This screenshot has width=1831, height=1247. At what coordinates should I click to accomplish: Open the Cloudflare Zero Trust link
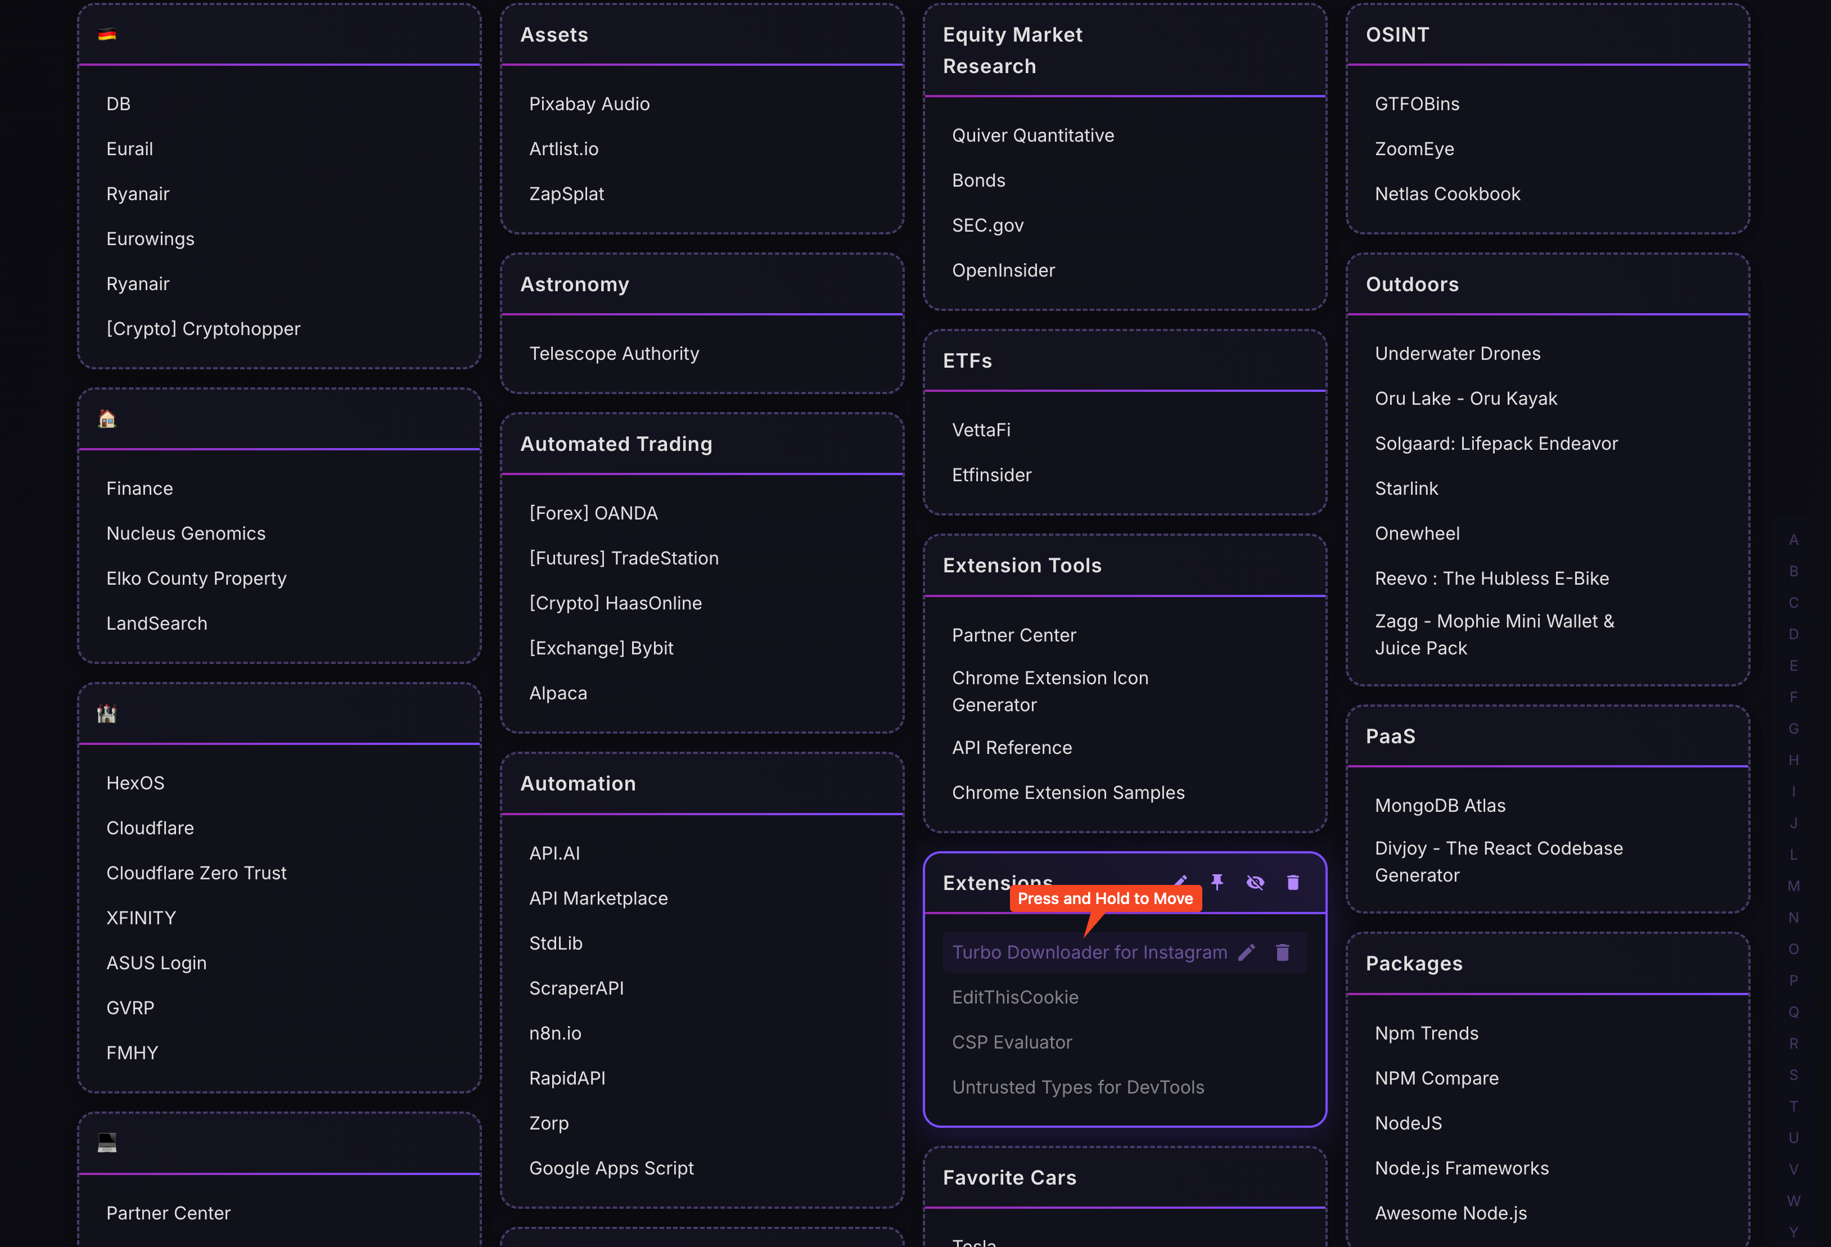(196, 873)
